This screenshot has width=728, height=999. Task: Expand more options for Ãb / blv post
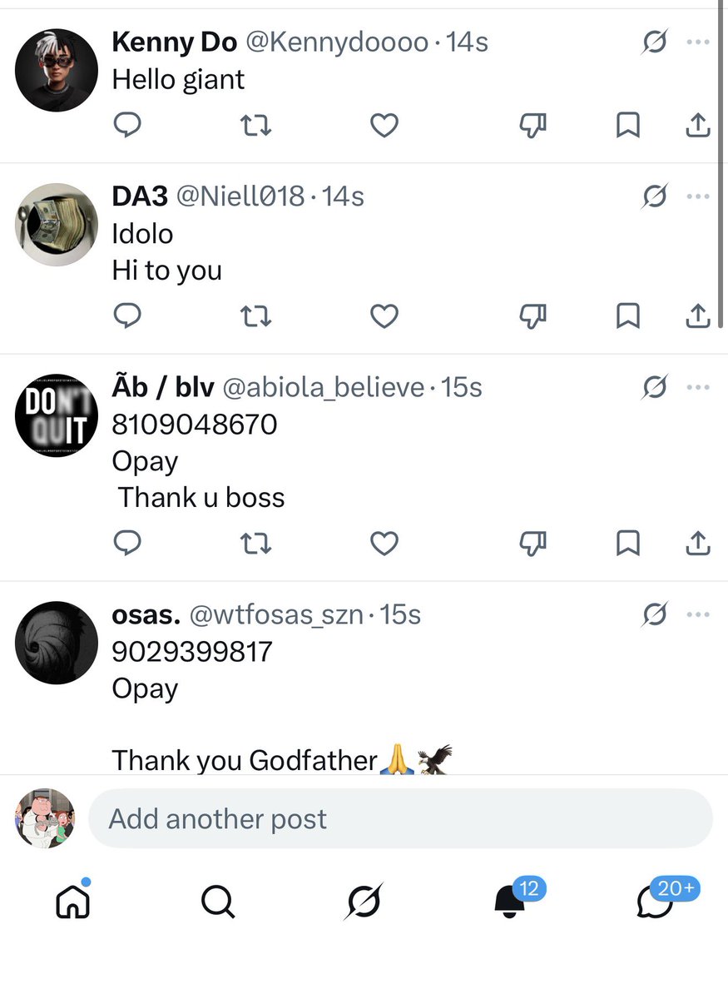698,388
